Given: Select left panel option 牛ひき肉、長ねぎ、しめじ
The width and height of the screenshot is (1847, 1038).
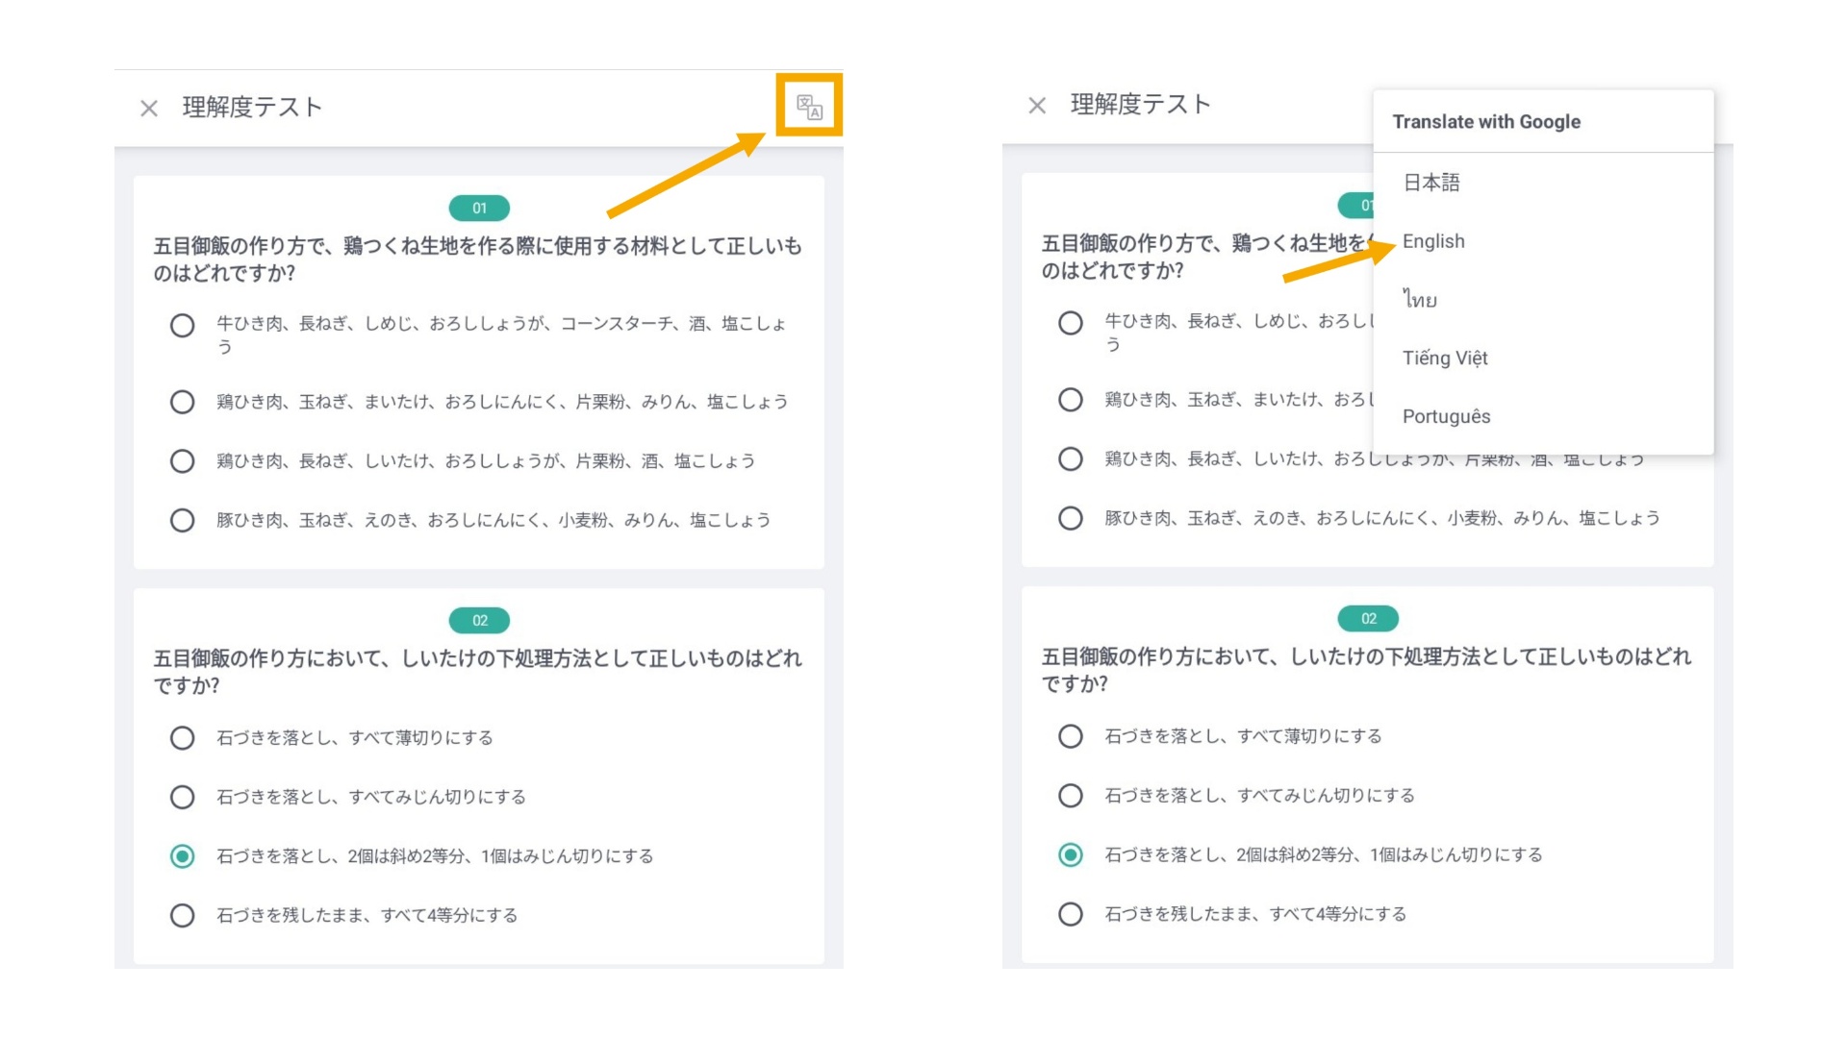Looking at the screenshot, I should tap(183, 325).
